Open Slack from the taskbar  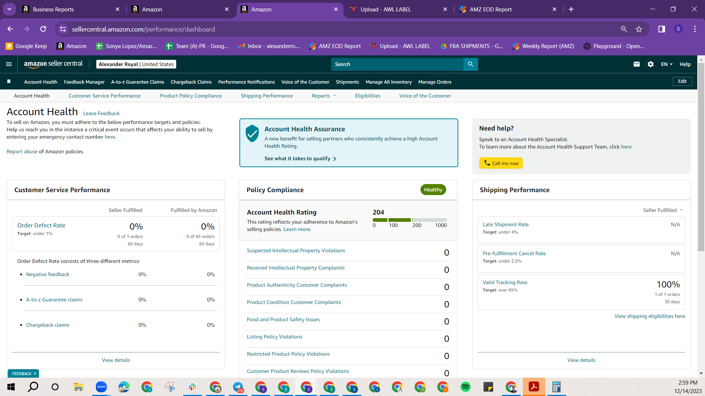coord(192,387)
